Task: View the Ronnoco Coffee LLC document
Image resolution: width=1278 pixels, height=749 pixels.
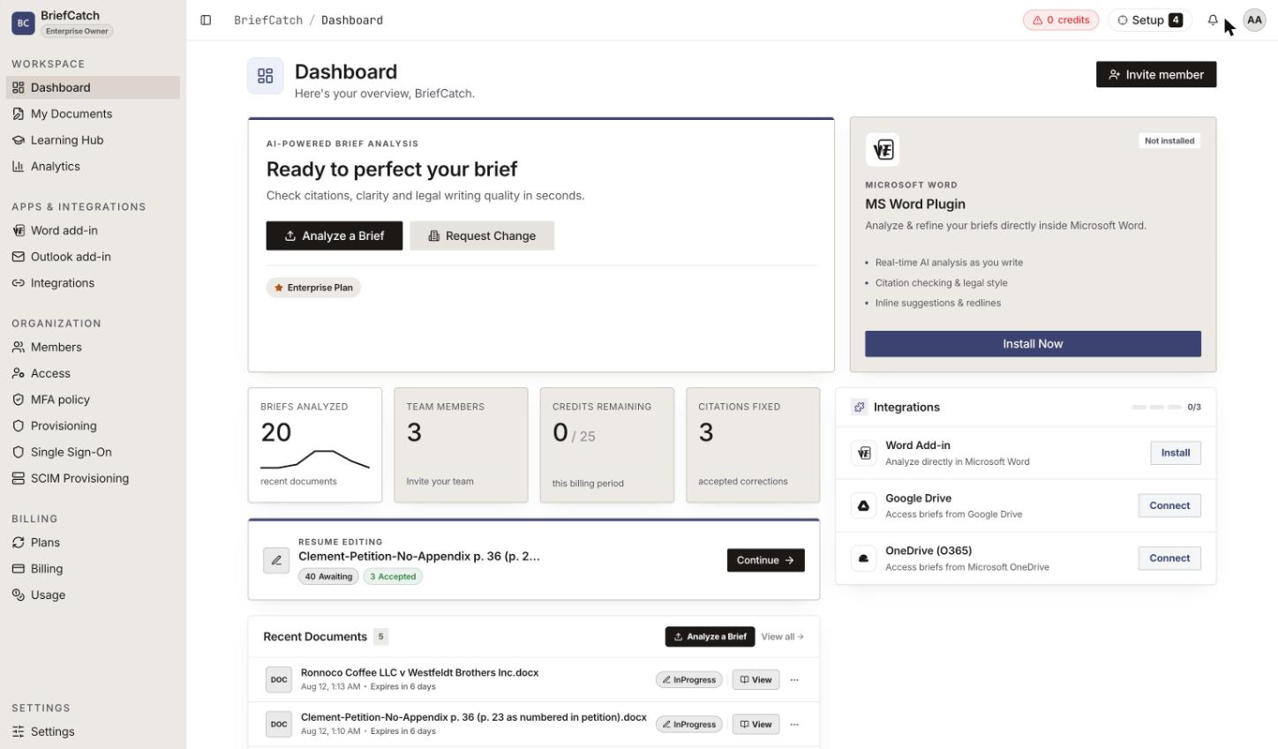Action: coord(756,680)
